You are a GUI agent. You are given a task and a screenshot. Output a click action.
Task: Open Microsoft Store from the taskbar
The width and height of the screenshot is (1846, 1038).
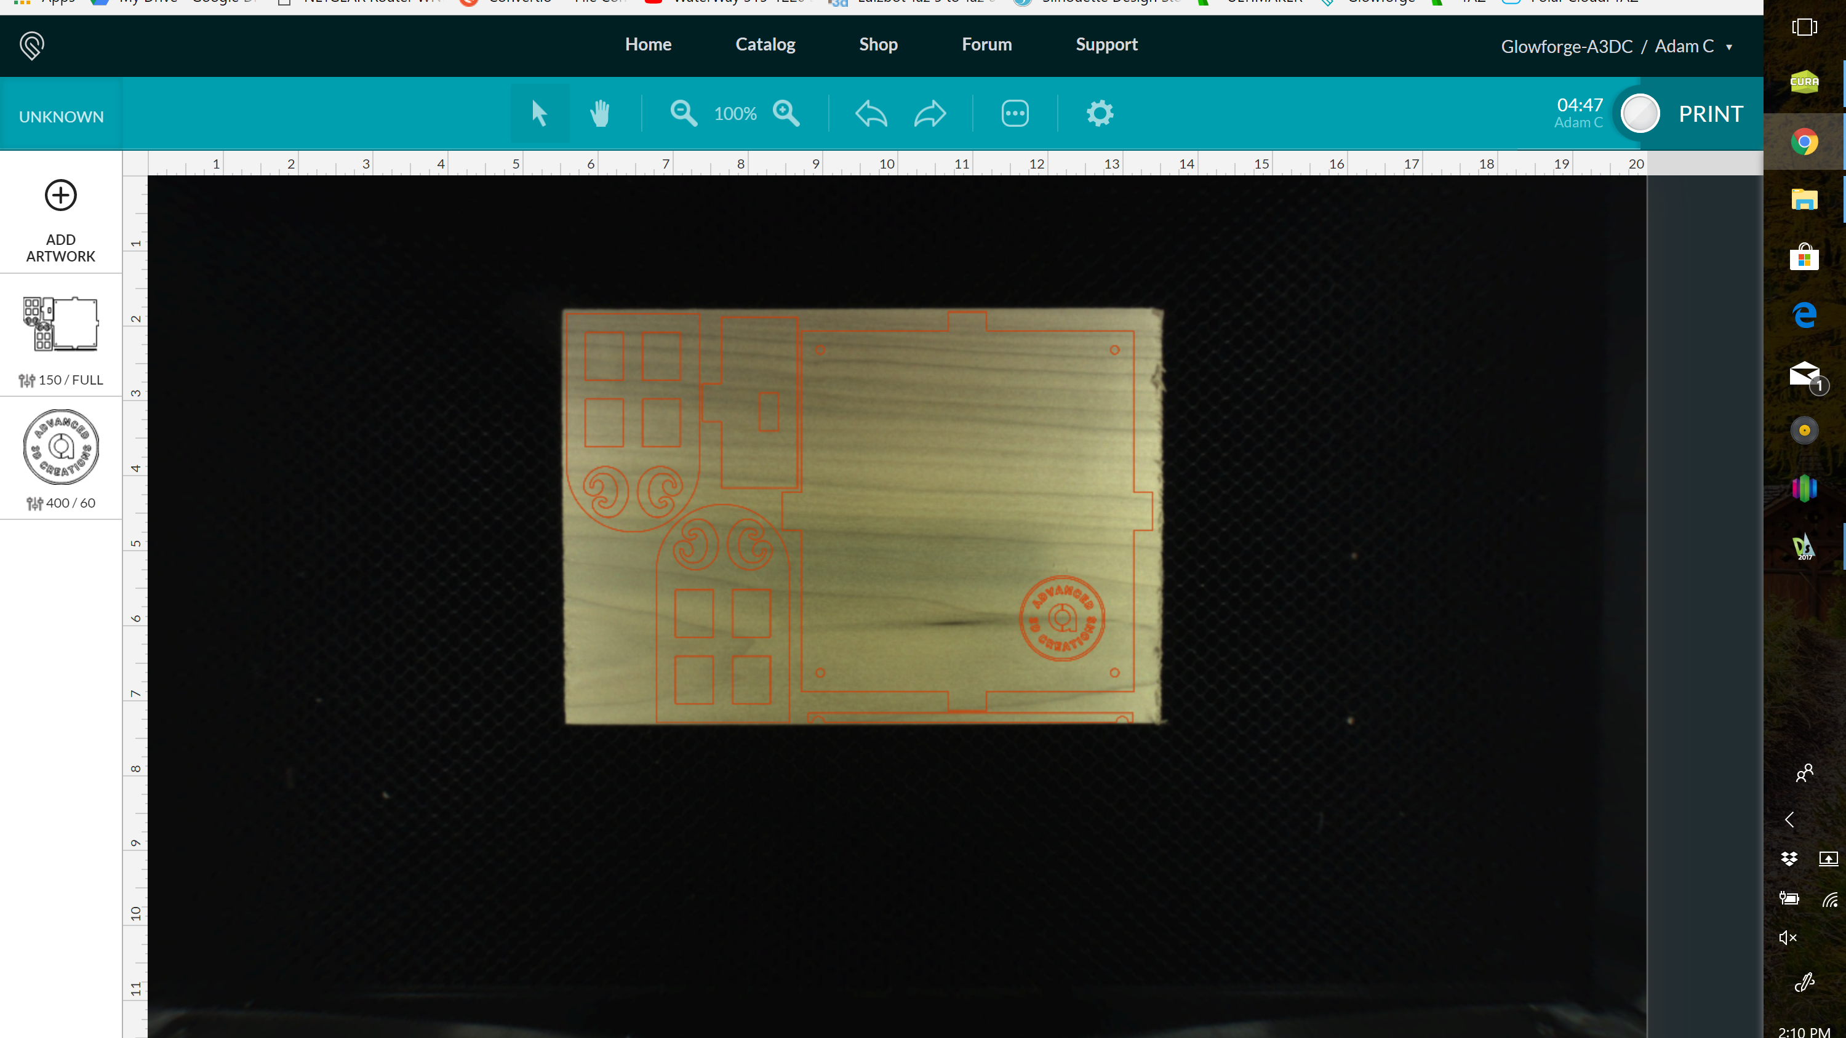(x=1804, y=257)
